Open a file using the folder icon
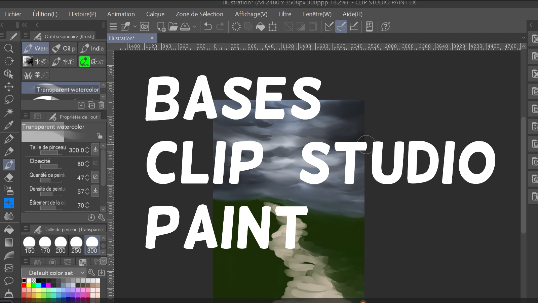 click(173, 27)
